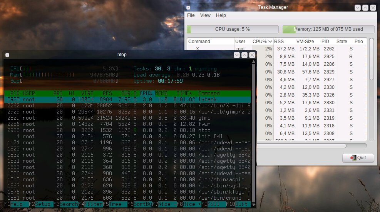Select the PID 2286 row in Task Manager
Image resolution: width=380 pixels, height=212 pixels.
pyautogui.click(x=311, y=64)
